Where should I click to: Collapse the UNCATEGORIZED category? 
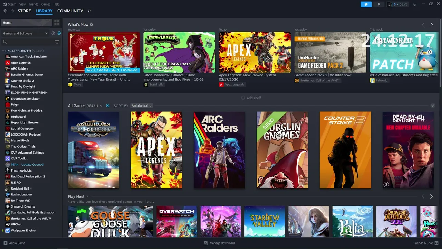(x=3, y=51)
